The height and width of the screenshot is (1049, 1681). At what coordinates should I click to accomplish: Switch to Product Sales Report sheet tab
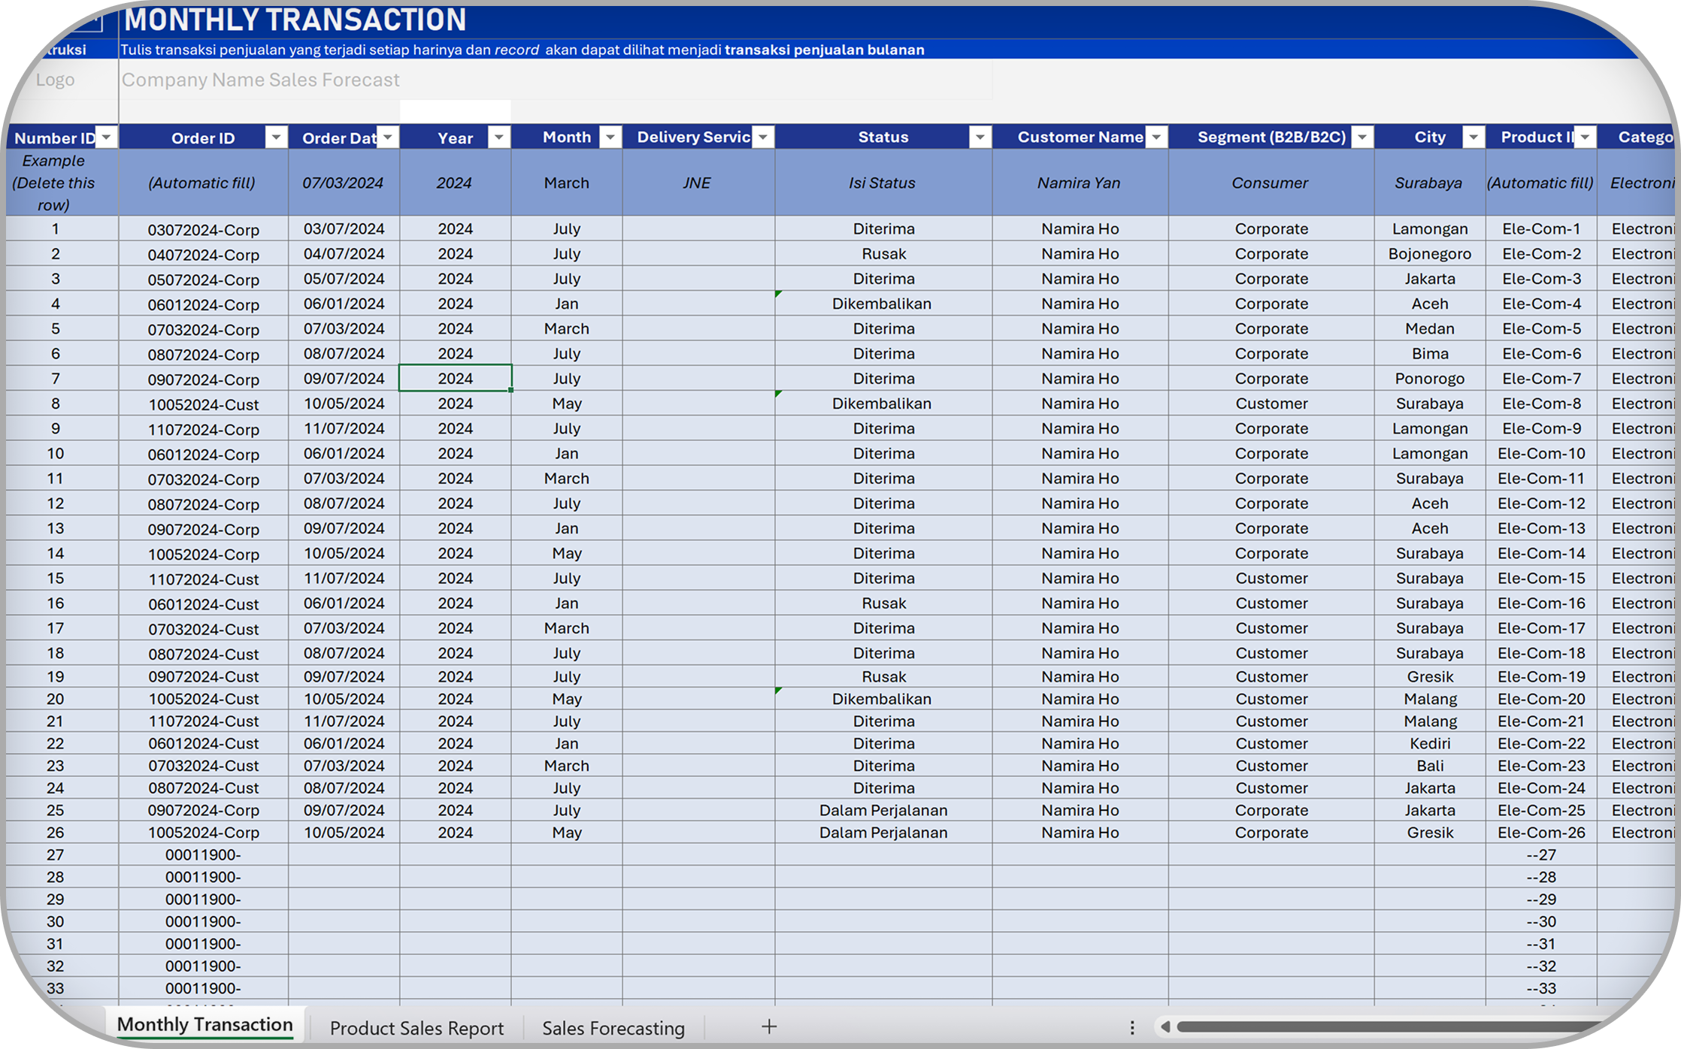pos(416,1027)
